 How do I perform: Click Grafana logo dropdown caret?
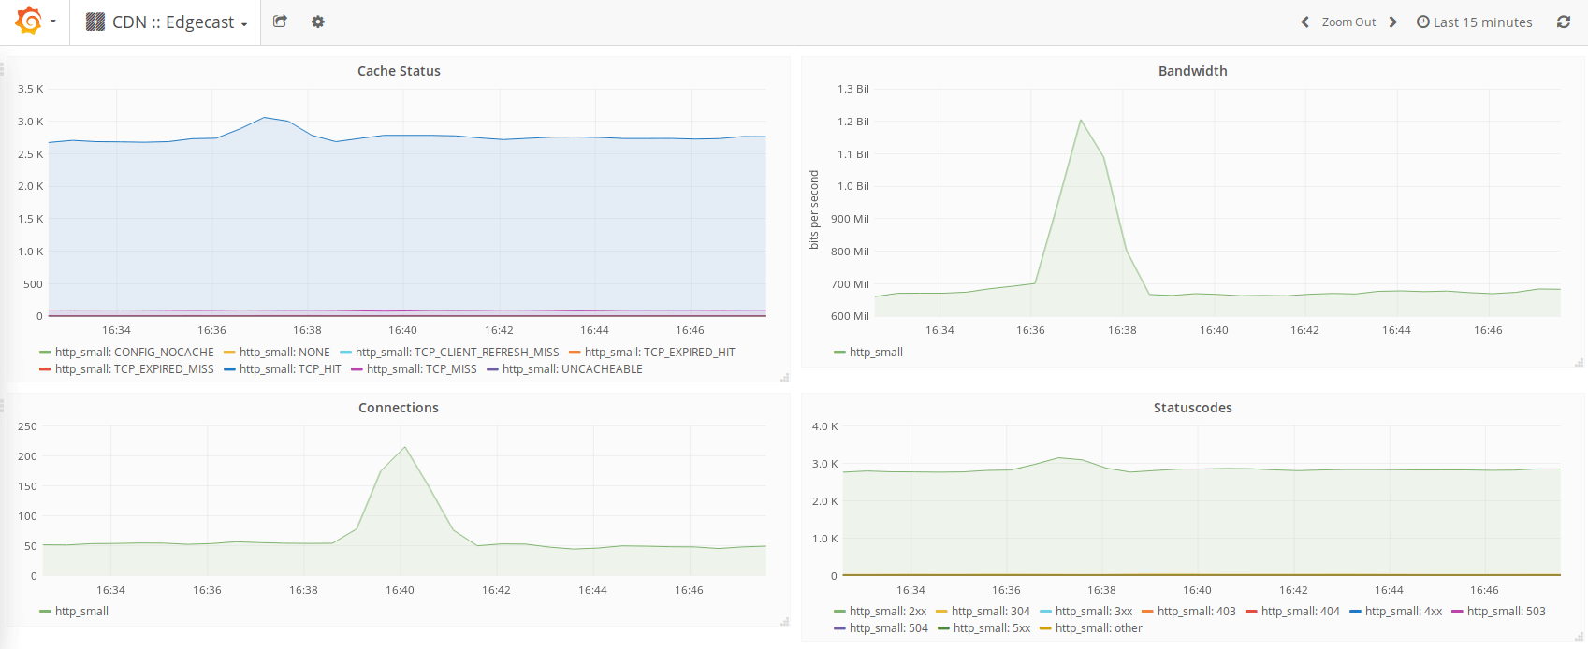(53, 22)
